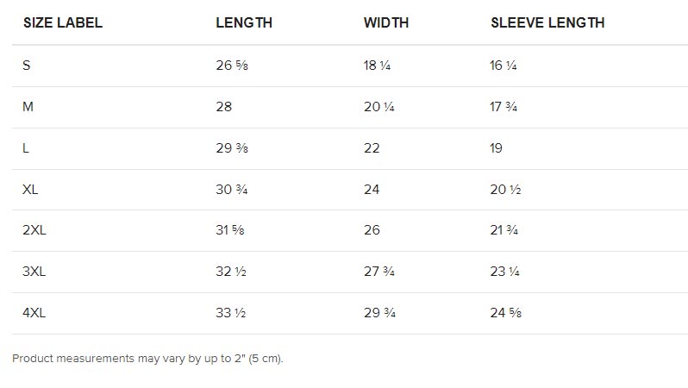Viewport: 688px width, 388px height.
Task: Select the S size label cell
Action: (x=27, y=66)
